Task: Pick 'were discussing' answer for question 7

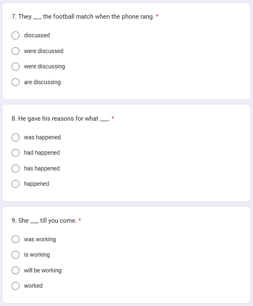Action: [16, 67]
